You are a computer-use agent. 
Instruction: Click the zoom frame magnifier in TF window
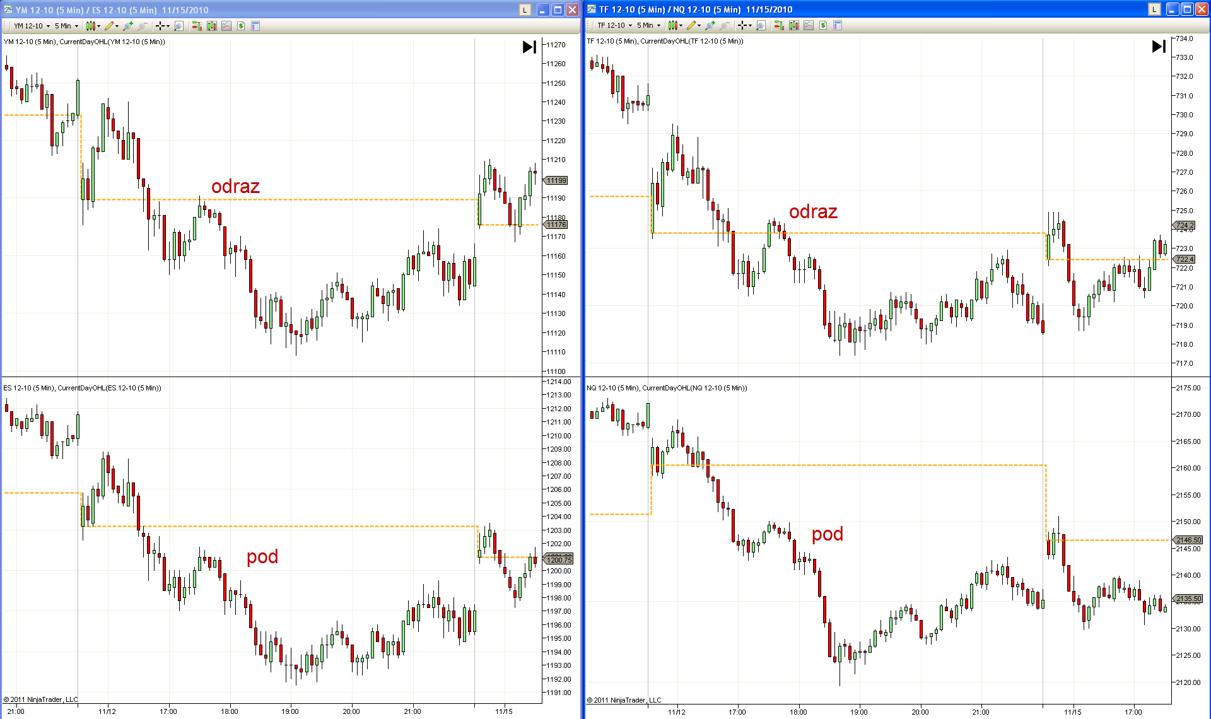(761, 25)
